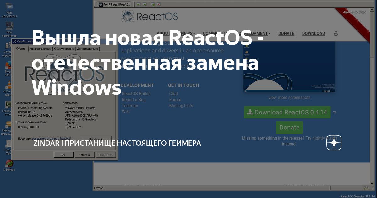Click the red X close-tab toolbar icon
This screenshot has width=377, height=198.
[159, 4]
